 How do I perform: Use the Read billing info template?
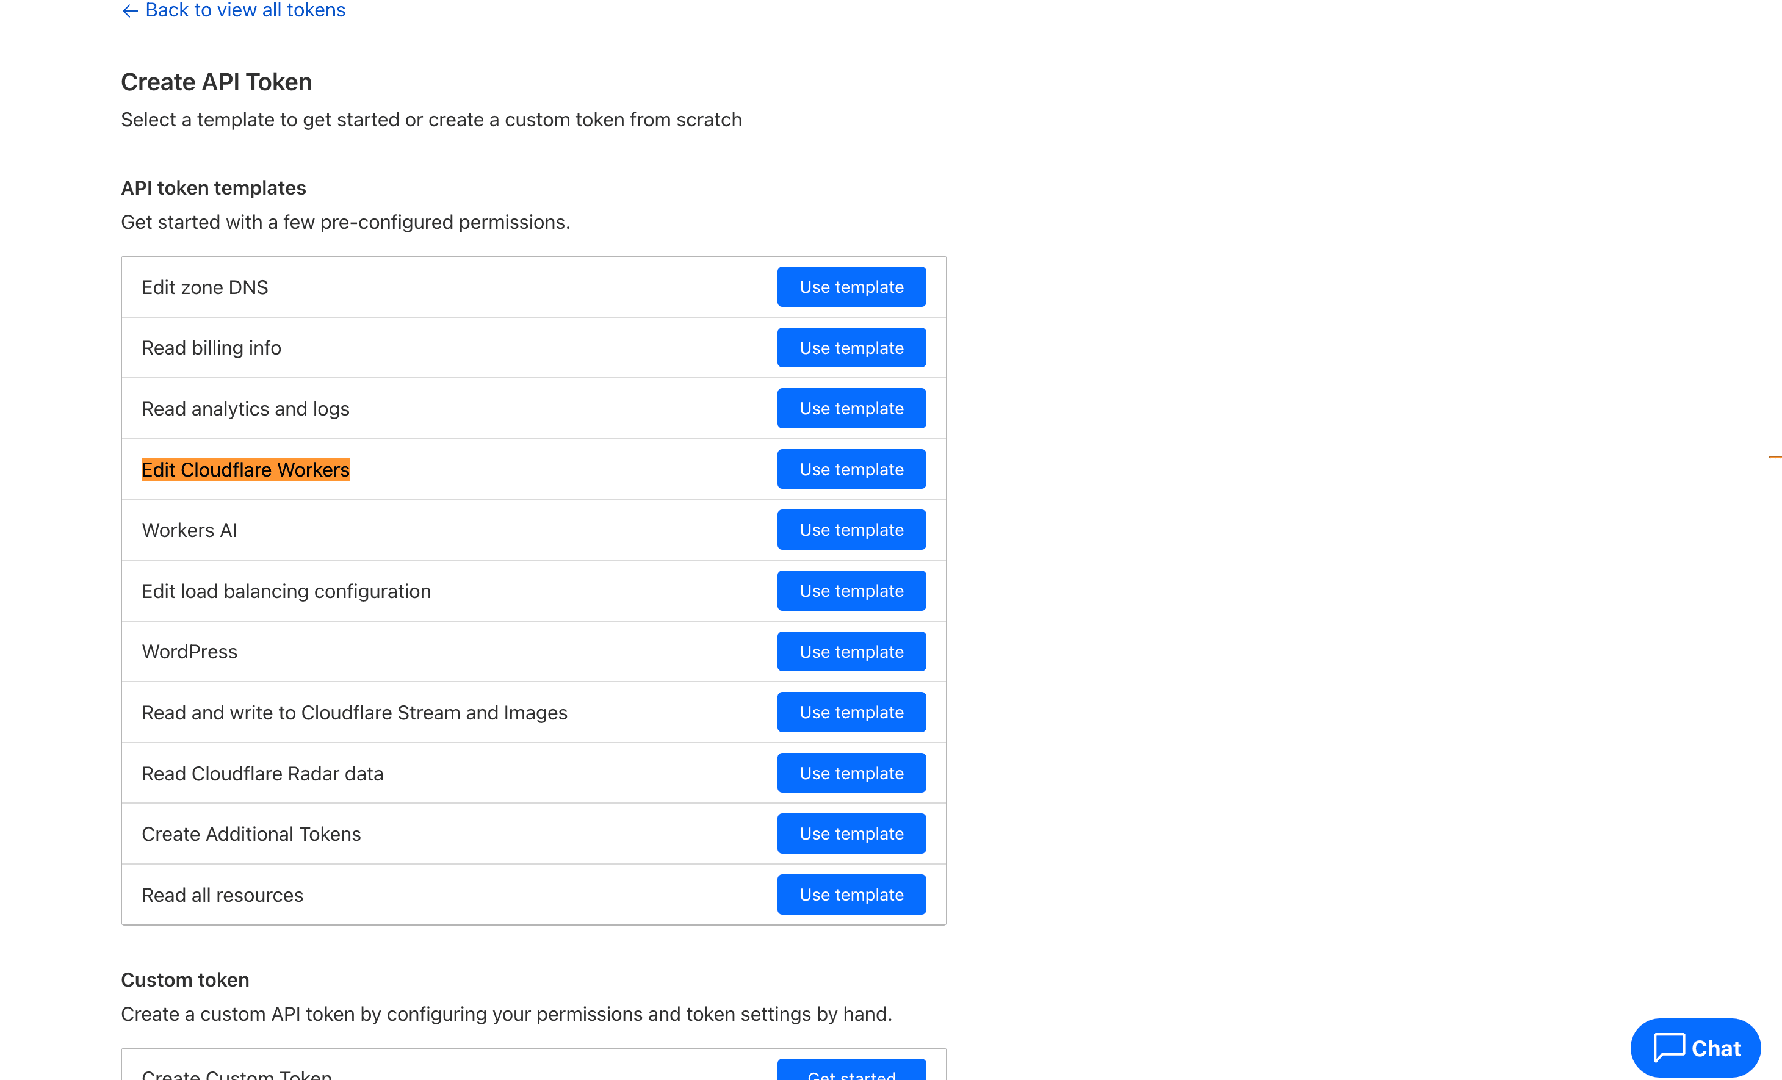(851, 347)
